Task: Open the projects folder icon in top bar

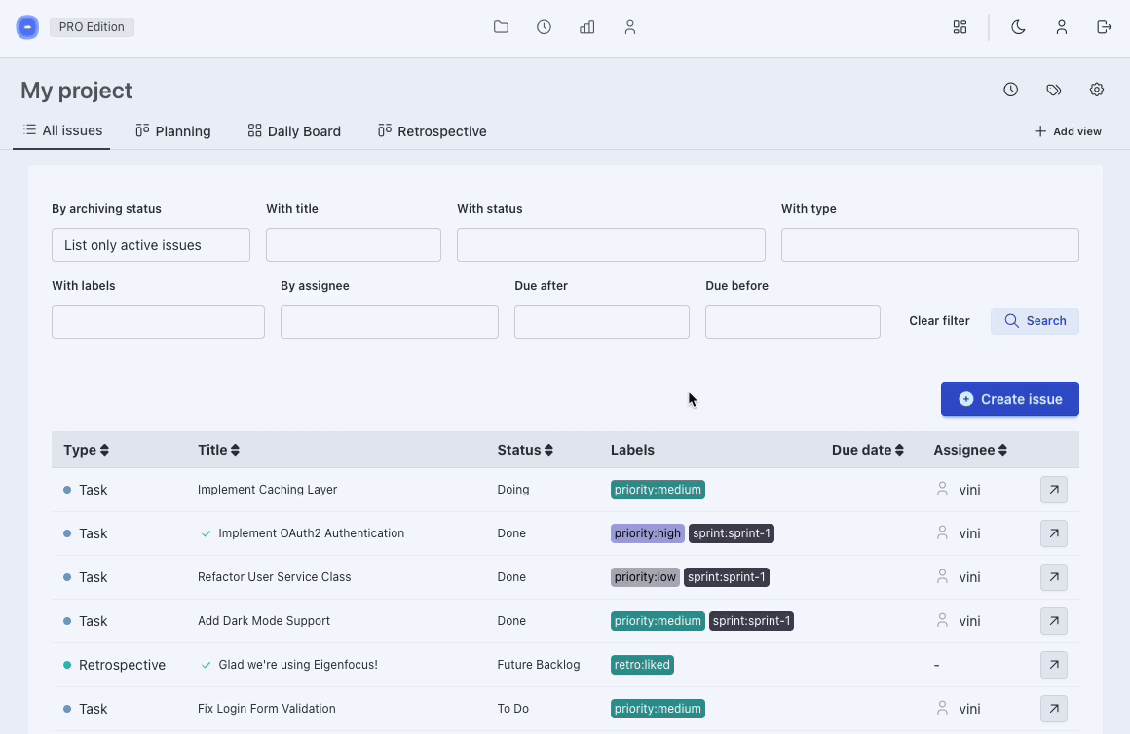Action: pyautogui.click(x=501, y=27)
